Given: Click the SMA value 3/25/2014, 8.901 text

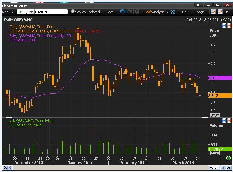Looking at the screenshot, I should coord(23,40).
